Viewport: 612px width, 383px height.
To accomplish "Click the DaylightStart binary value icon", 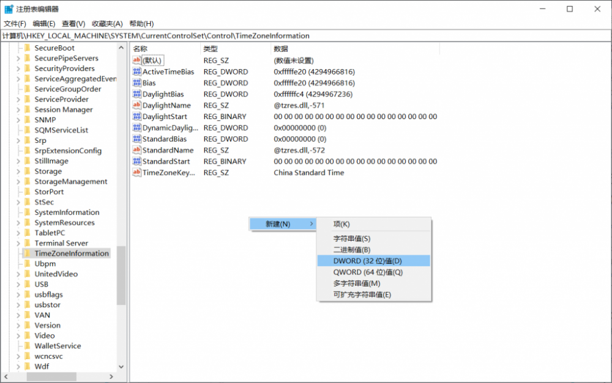I will click(137, 117).
